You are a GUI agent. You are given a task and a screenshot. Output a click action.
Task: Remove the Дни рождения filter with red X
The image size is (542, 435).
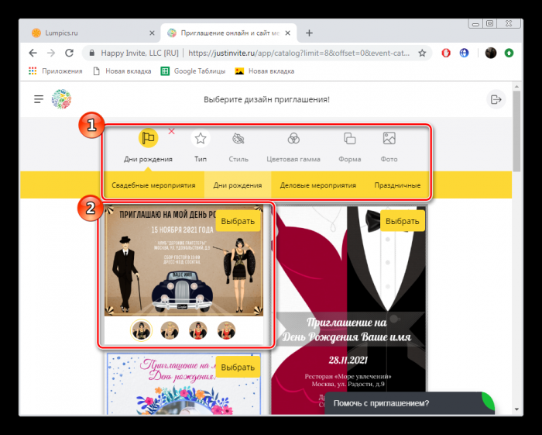tap(171, 131)
